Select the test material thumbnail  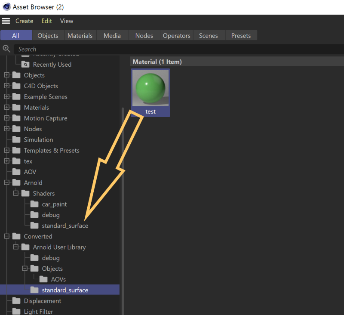pyautogui.click(x=150, y=88)
